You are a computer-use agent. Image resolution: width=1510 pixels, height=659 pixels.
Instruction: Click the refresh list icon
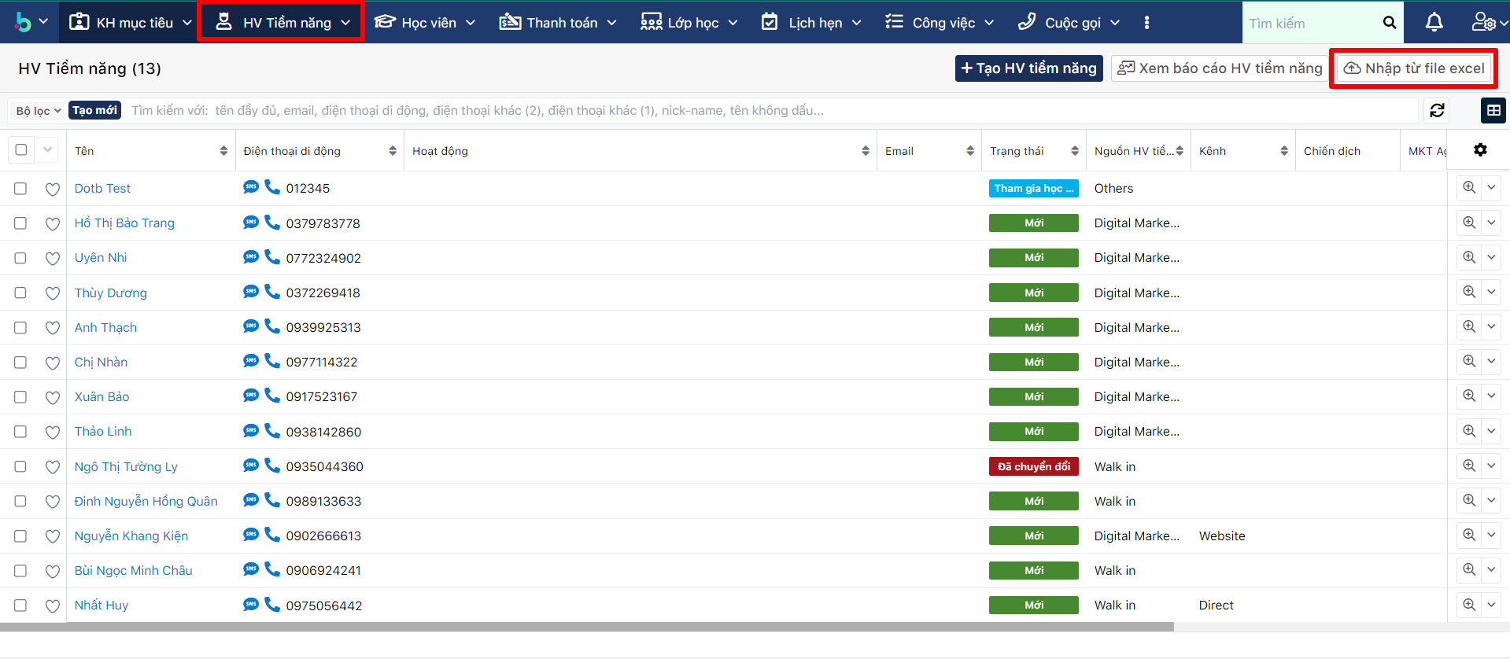point(1437,111)
